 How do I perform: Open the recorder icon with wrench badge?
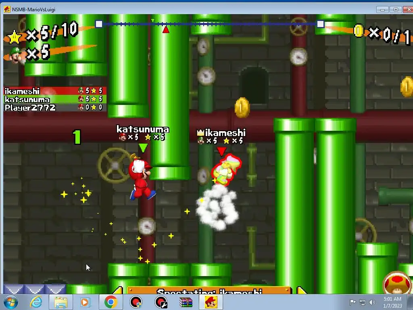[x=161, y=302]
